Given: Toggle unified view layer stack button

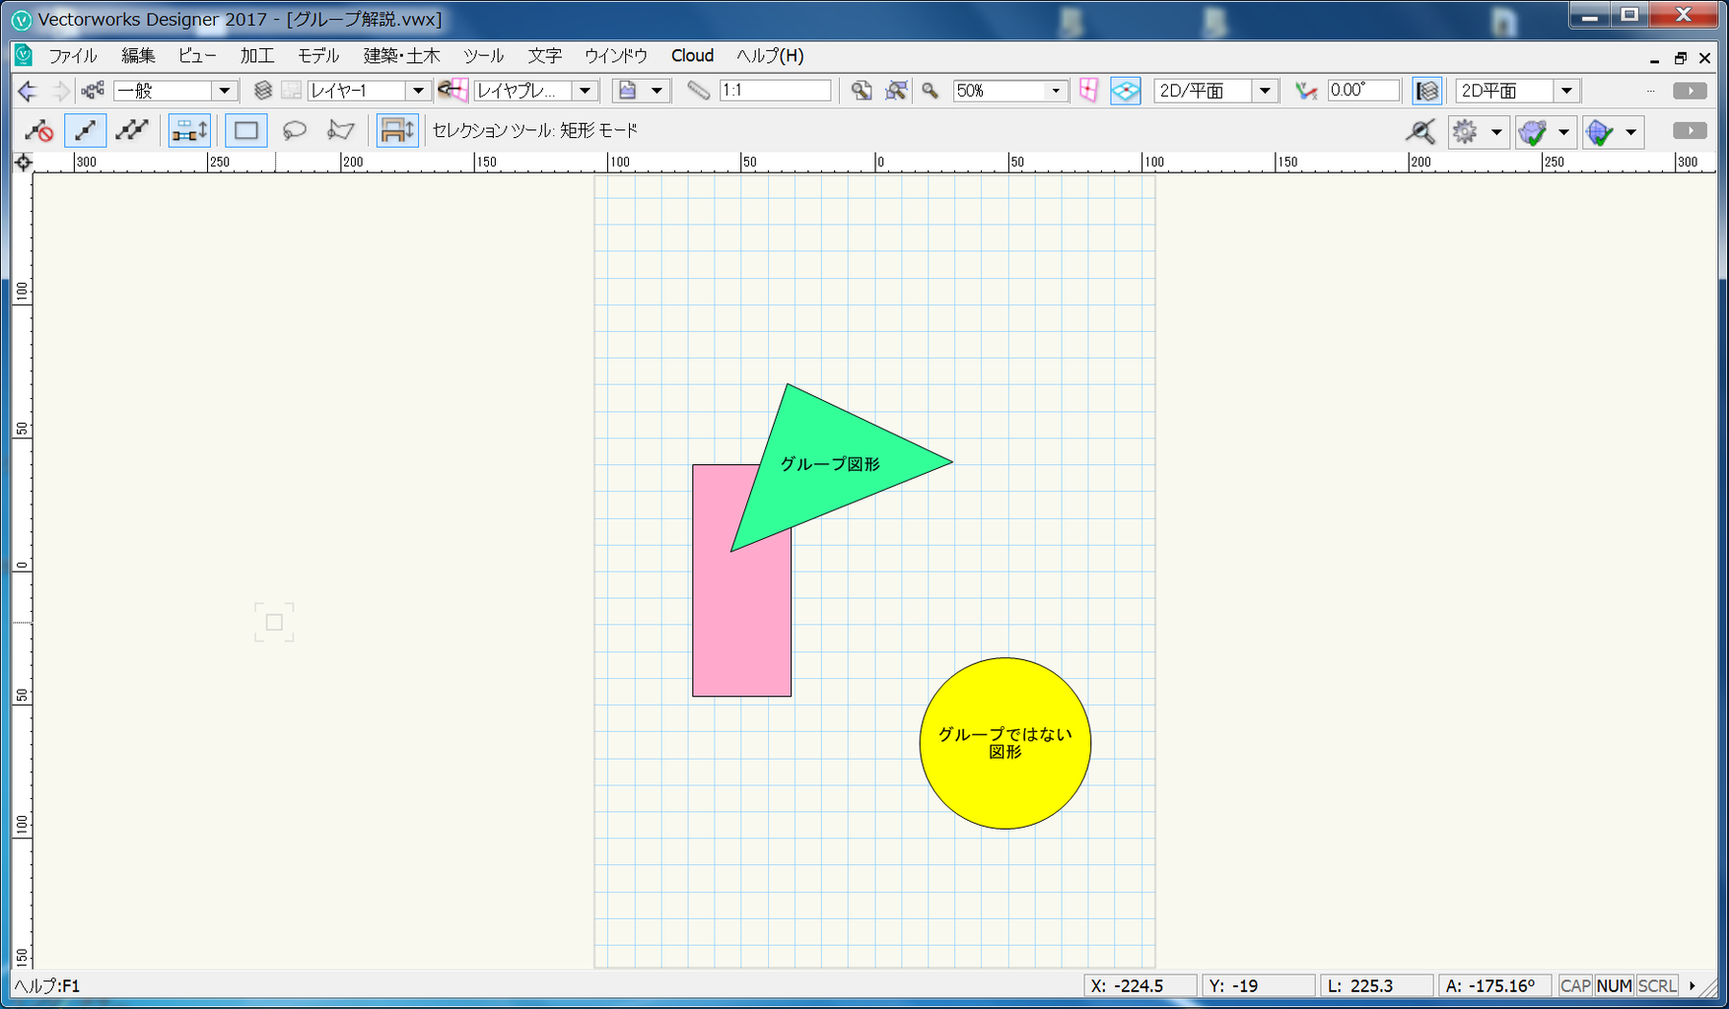Looking at the screenshot, I should [1426, 91].
